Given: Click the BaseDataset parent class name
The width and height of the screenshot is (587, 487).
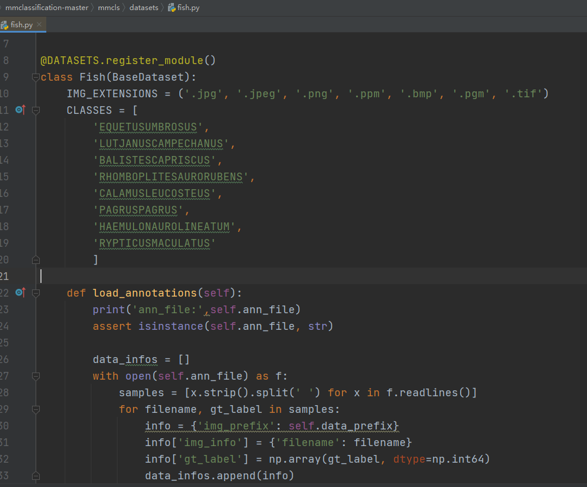Looking at the screenshot, I should [148, 77].
